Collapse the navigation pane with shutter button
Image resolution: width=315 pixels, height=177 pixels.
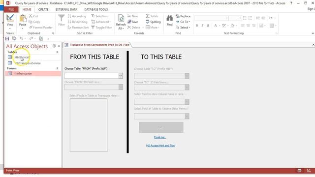(59, 46)
